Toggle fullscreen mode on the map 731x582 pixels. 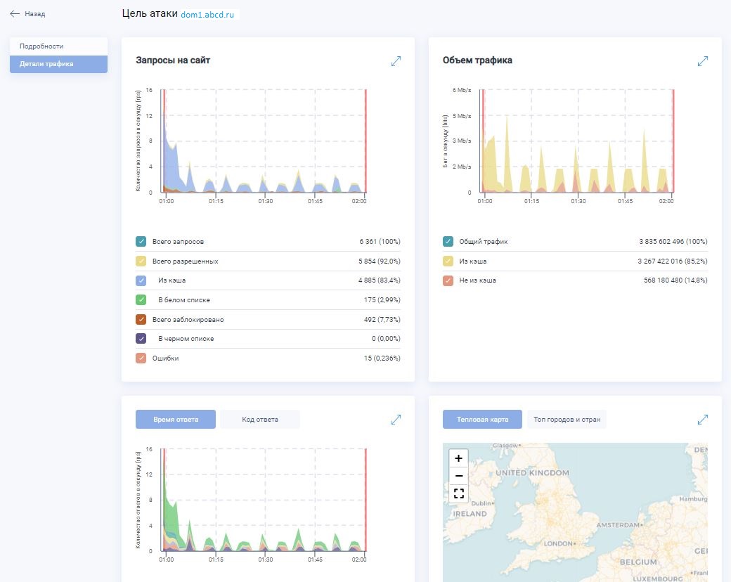click(x=459, y=493)
